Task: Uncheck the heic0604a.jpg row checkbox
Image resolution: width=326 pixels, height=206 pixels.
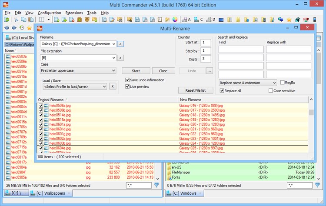Action: tap(41, 148)
